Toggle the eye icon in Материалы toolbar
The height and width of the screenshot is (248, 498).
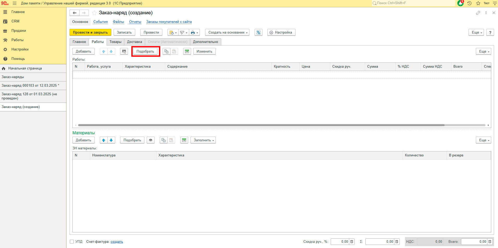(x=151, y=140)
